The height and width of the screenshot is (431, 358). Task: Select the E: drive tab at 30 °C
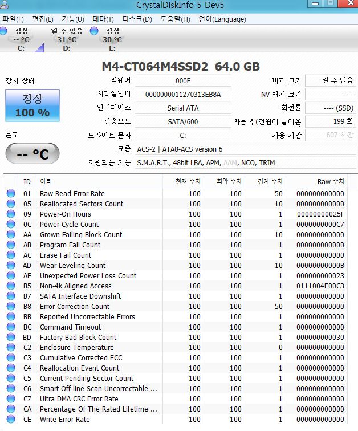pos(112,39)
